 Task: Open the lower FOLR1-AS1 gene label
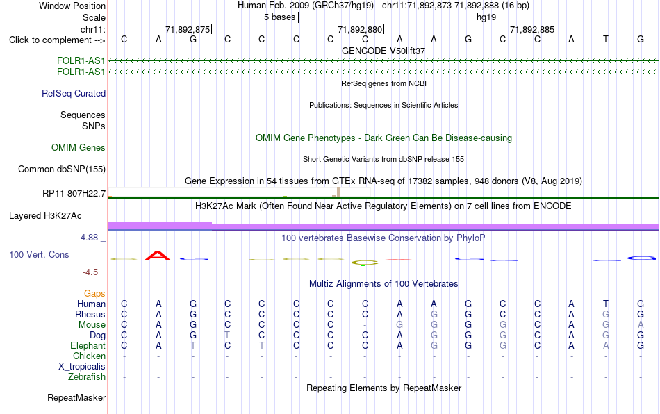point(81,72)
